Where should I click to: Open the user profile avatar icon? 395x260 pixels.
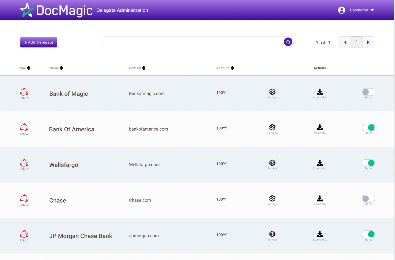point(342,10)
